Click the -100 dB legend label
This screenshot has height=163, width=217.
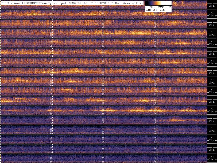(151, 10)
